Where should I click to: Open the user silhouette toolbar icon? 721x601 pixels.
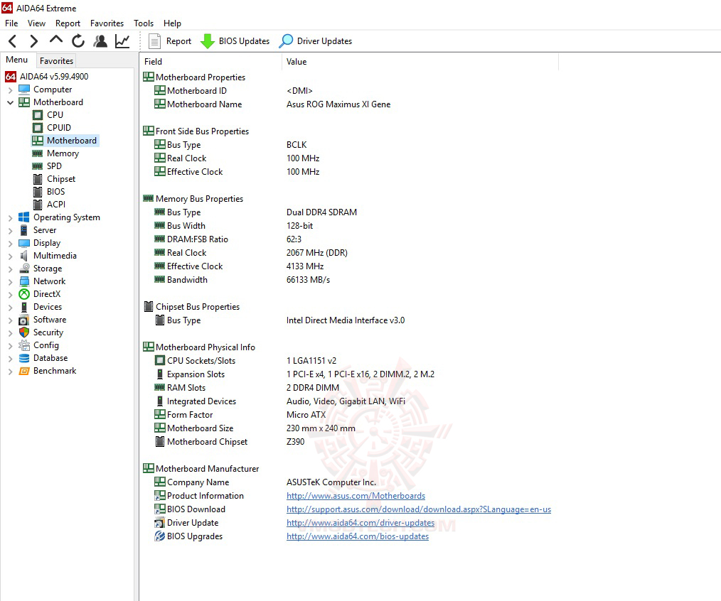click(x=100, y=41)
